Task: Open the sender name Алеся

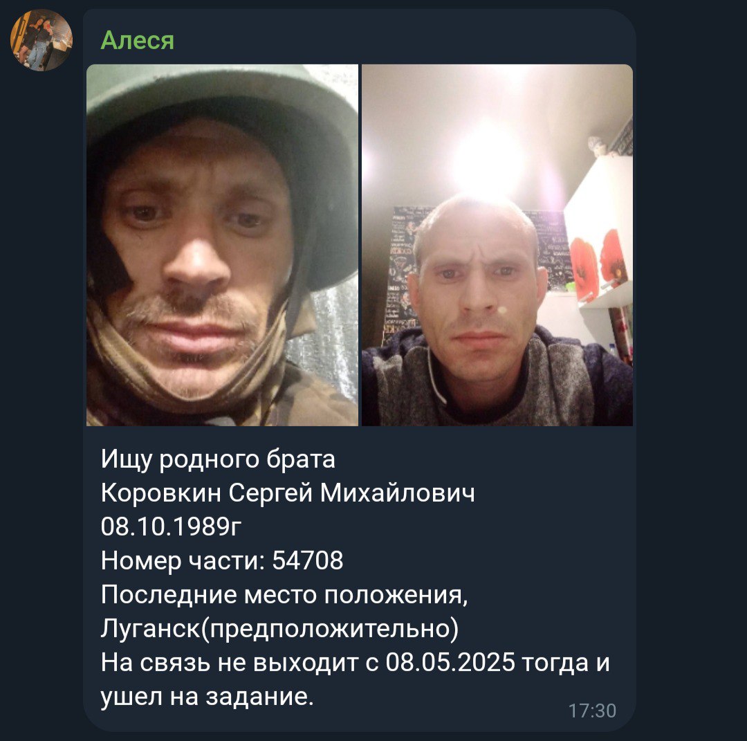Action: [x=137, y=40]
